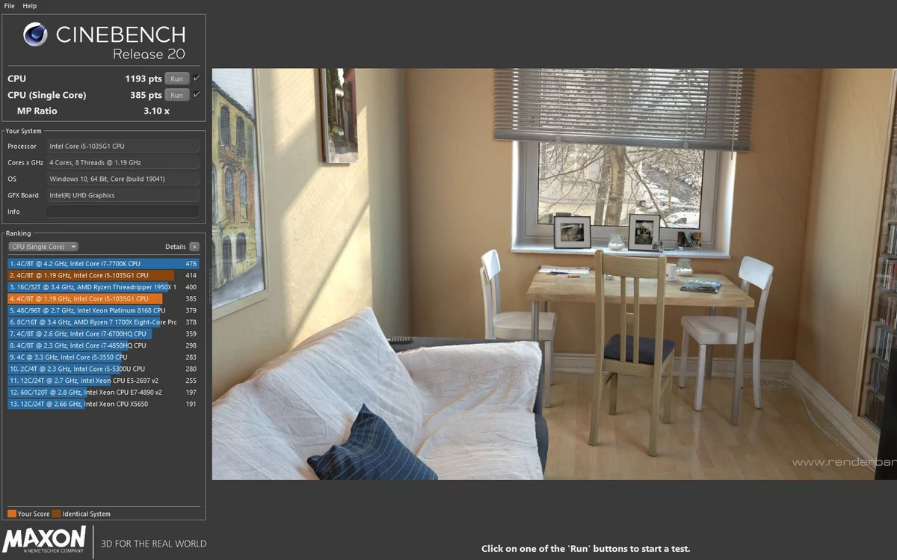The height and width of the screenshot is (560, 897).
Task: Select ranking row Intel Core i7-7700K CPU
Action: point(103,264)
